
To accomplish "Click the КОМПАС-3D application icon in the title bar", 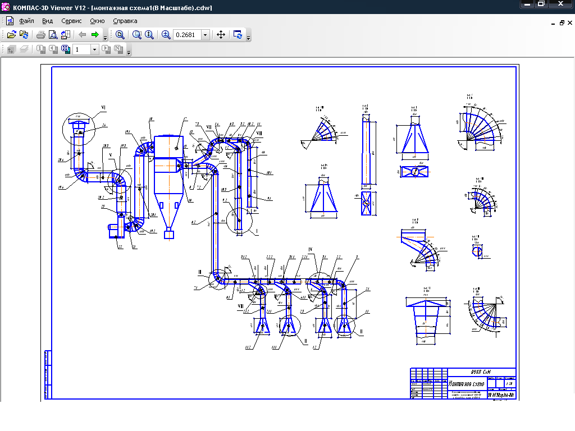I will click(6, 7).
